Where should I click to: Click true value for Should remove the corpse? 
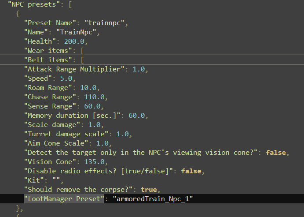click(149, 190)
